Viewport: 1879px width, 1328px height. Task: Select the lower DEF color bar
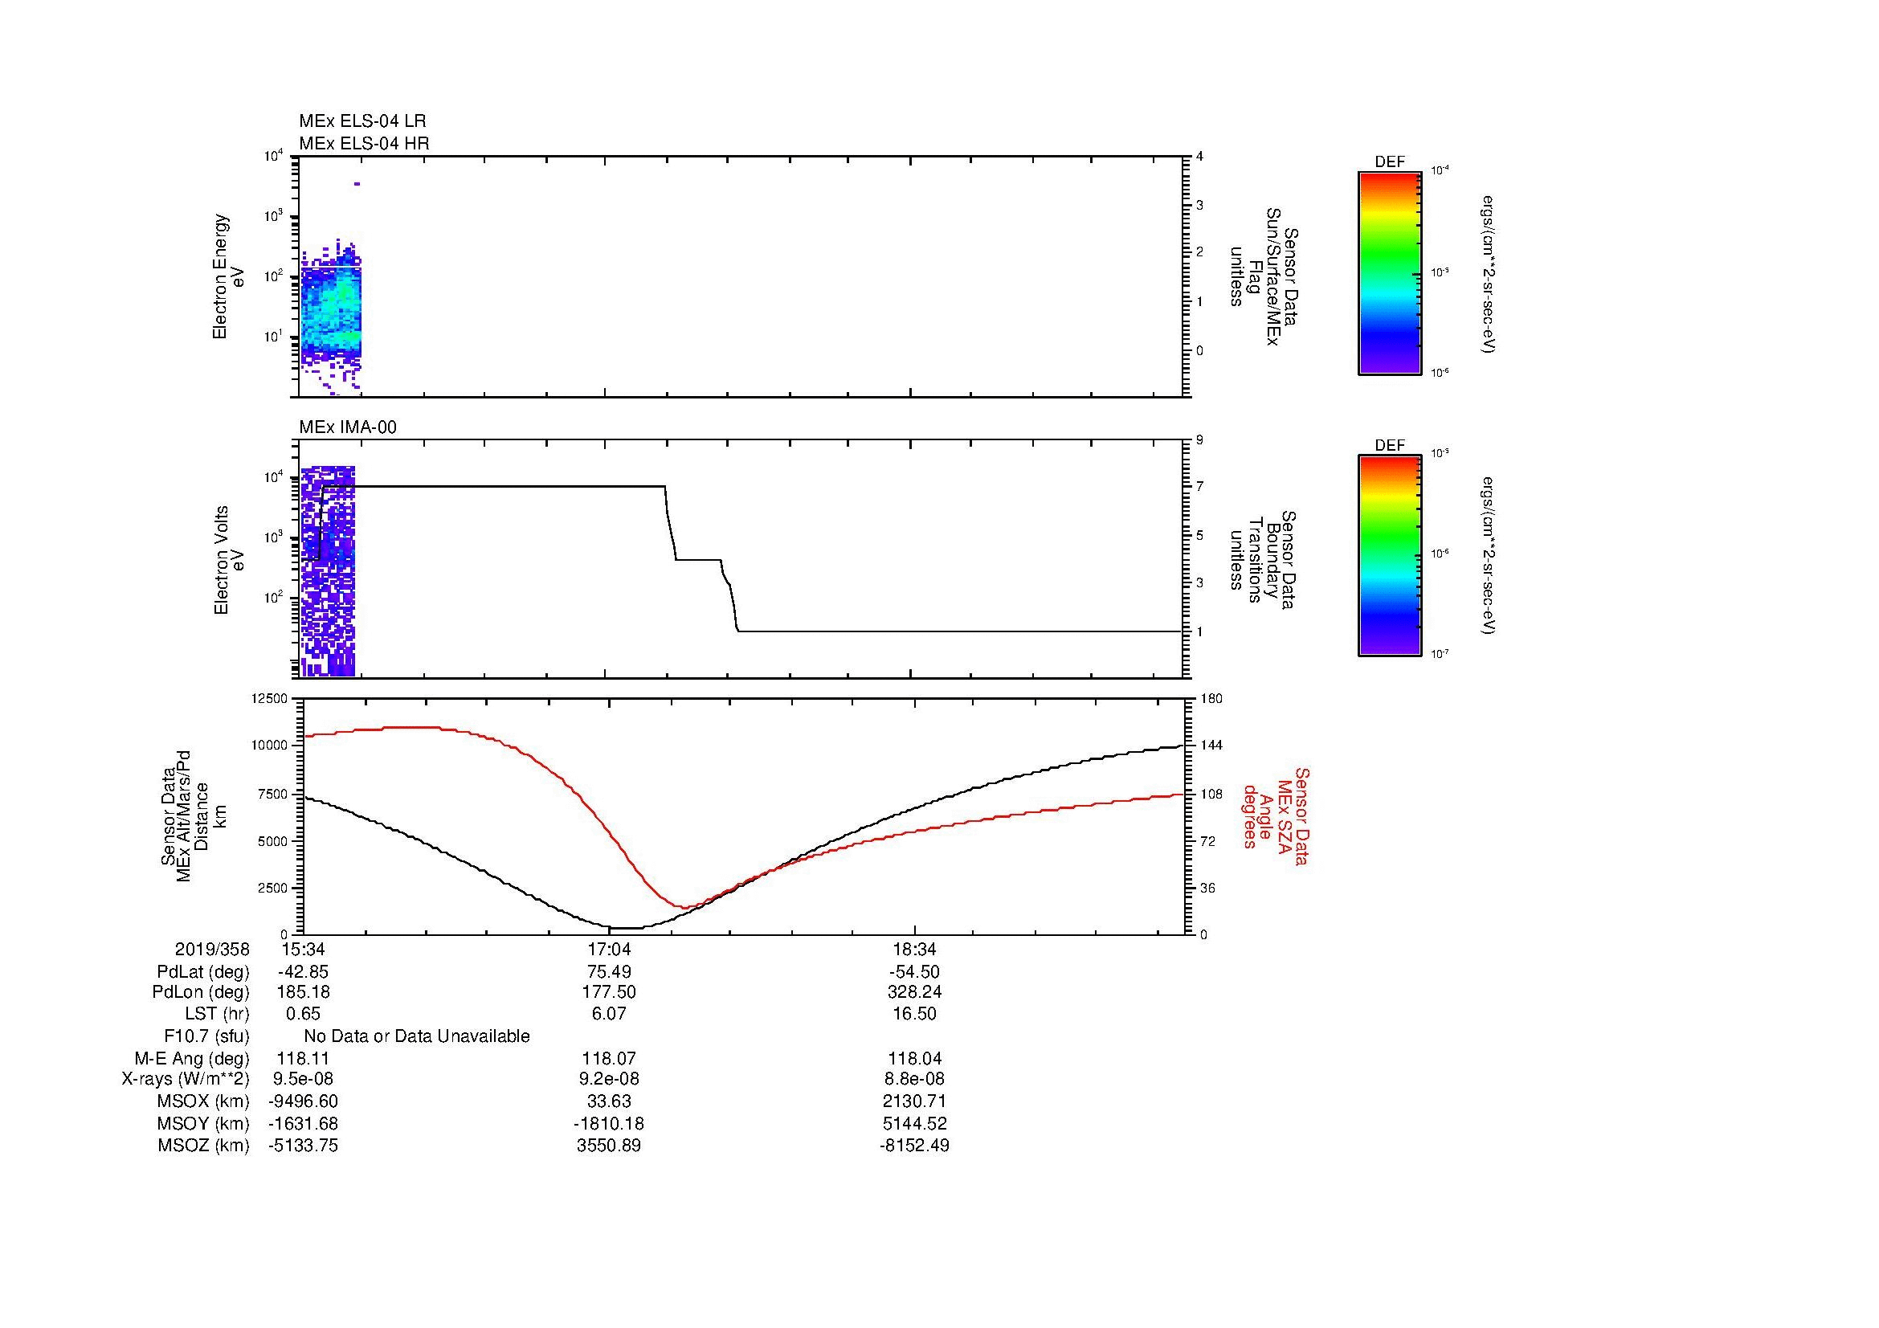pyautogui.click(x=1389, y=556)
